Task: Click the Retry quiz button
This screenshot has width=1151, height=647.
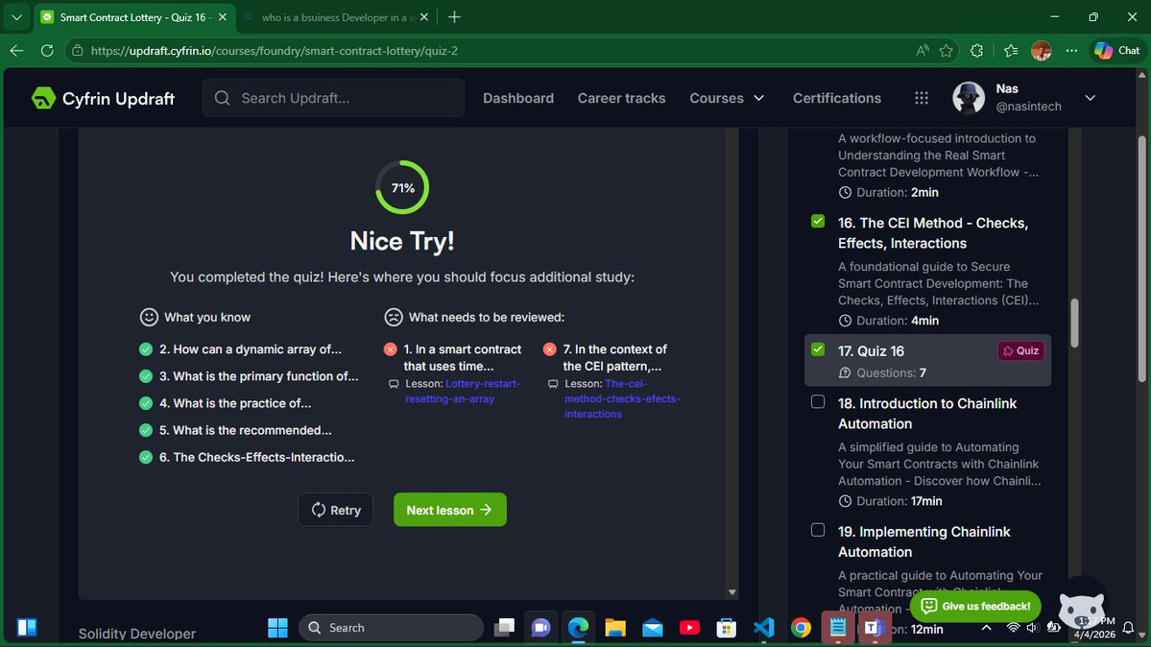Action: [335, 510]
